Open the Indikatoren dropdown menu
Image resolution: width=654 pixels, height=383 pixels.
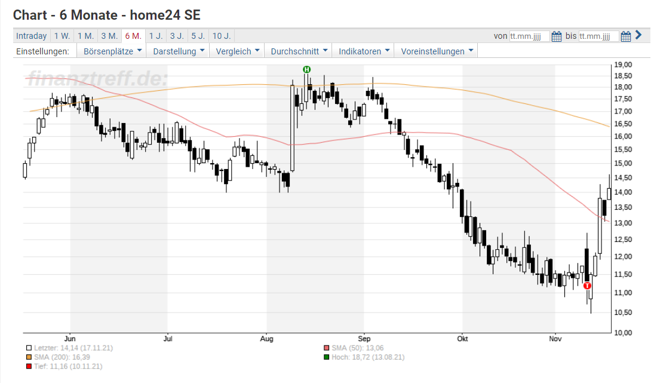point(364,51)
